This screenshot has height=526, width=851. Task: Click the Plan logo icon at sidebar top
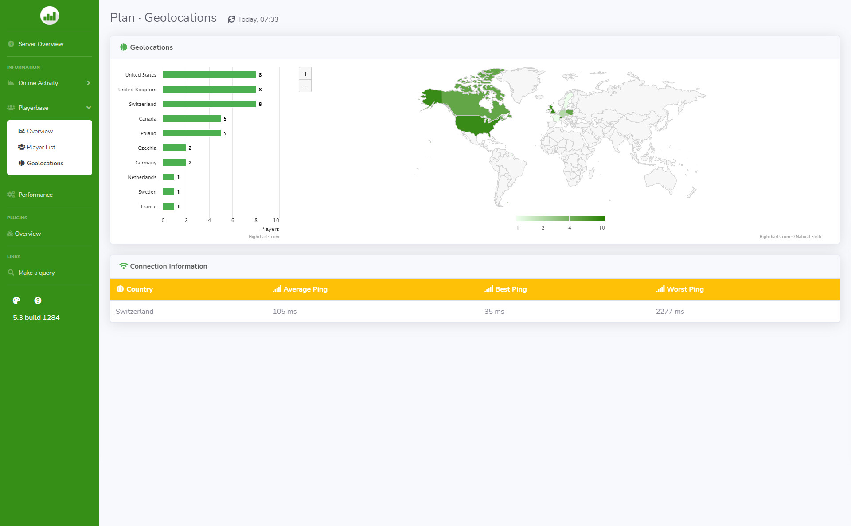point(49,16)
